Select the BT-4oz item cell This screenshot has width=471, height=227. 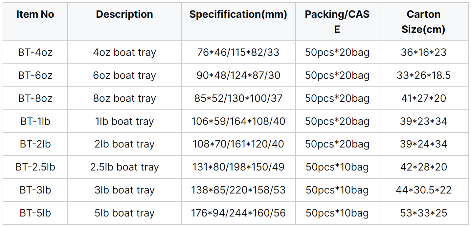(x=35, y=53)
